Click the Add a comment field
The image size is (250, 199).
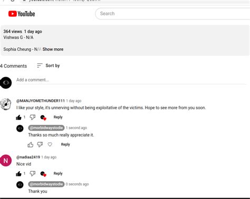[x=131, y=80]
